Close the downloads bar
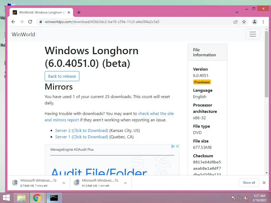 pyautogui.click(x=264, y=183)
